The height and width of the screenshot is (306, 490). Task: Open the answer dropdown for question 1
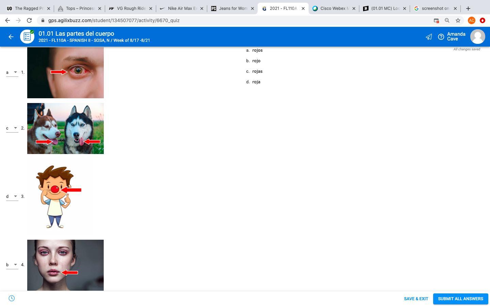(x=12, y=72)
